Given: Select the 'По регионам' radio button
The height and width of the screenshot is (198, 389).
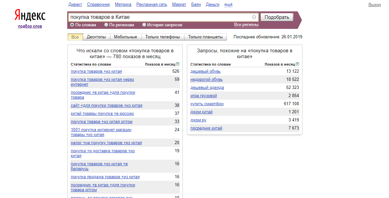Looking at the screenshot, I should tap(106, 25).
